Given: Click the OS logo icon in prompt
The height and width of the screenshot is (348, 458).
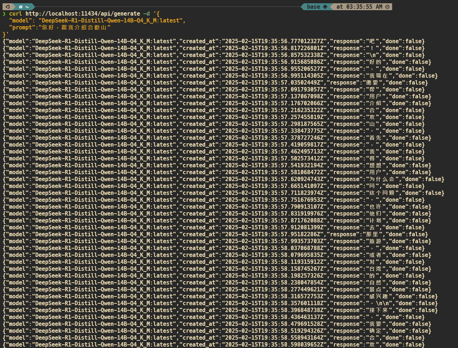Looking at the screenshot, I should (8, 7).
